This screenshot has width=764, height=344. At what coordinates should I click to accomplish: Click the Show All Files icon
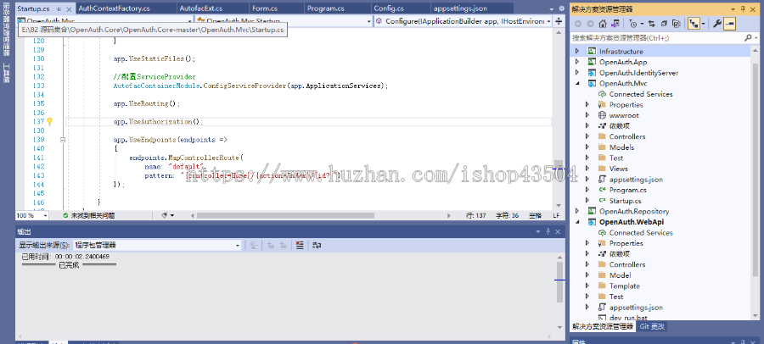[x=677, y=24]
